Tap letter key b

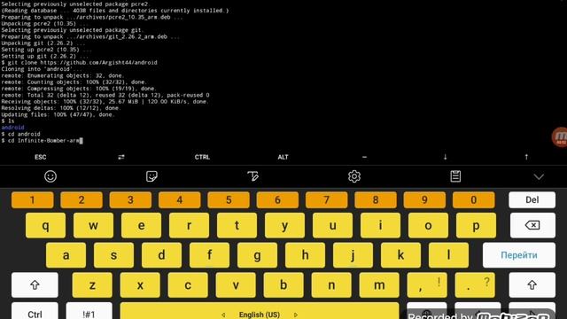(283, 285)
